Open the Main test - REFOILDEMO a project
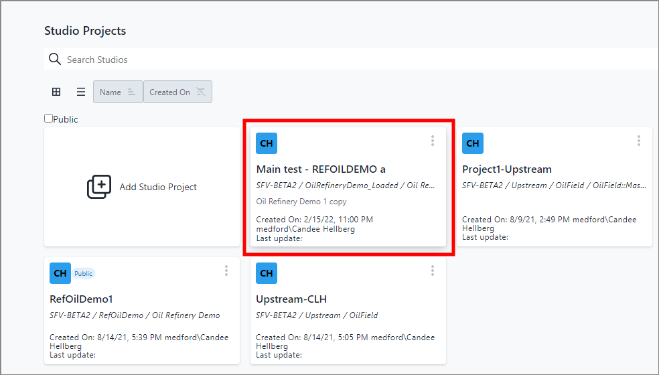 [321, 169]
